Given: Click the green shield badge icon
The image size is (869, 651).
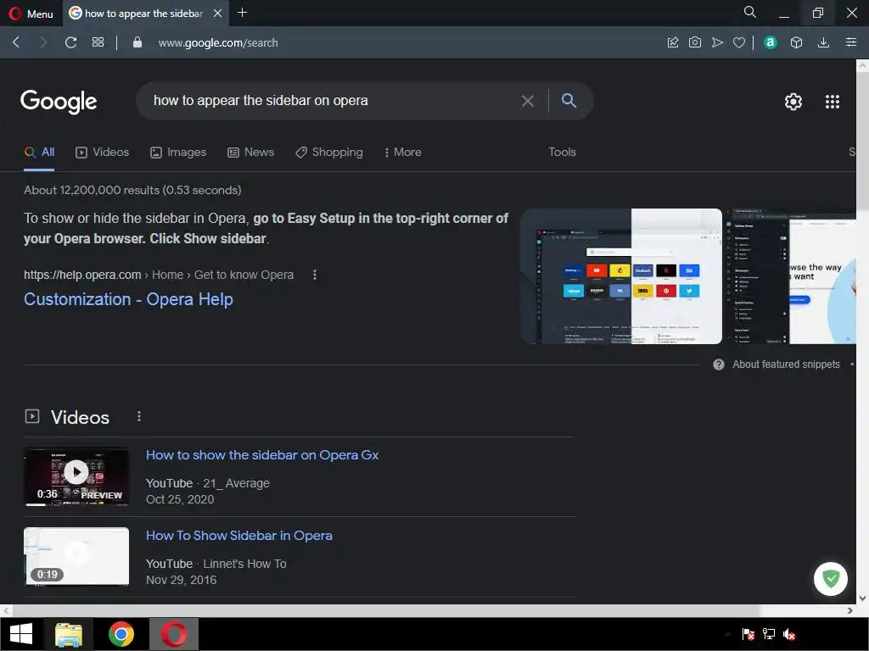Looking at the screenshot, I should pos(830,579).
